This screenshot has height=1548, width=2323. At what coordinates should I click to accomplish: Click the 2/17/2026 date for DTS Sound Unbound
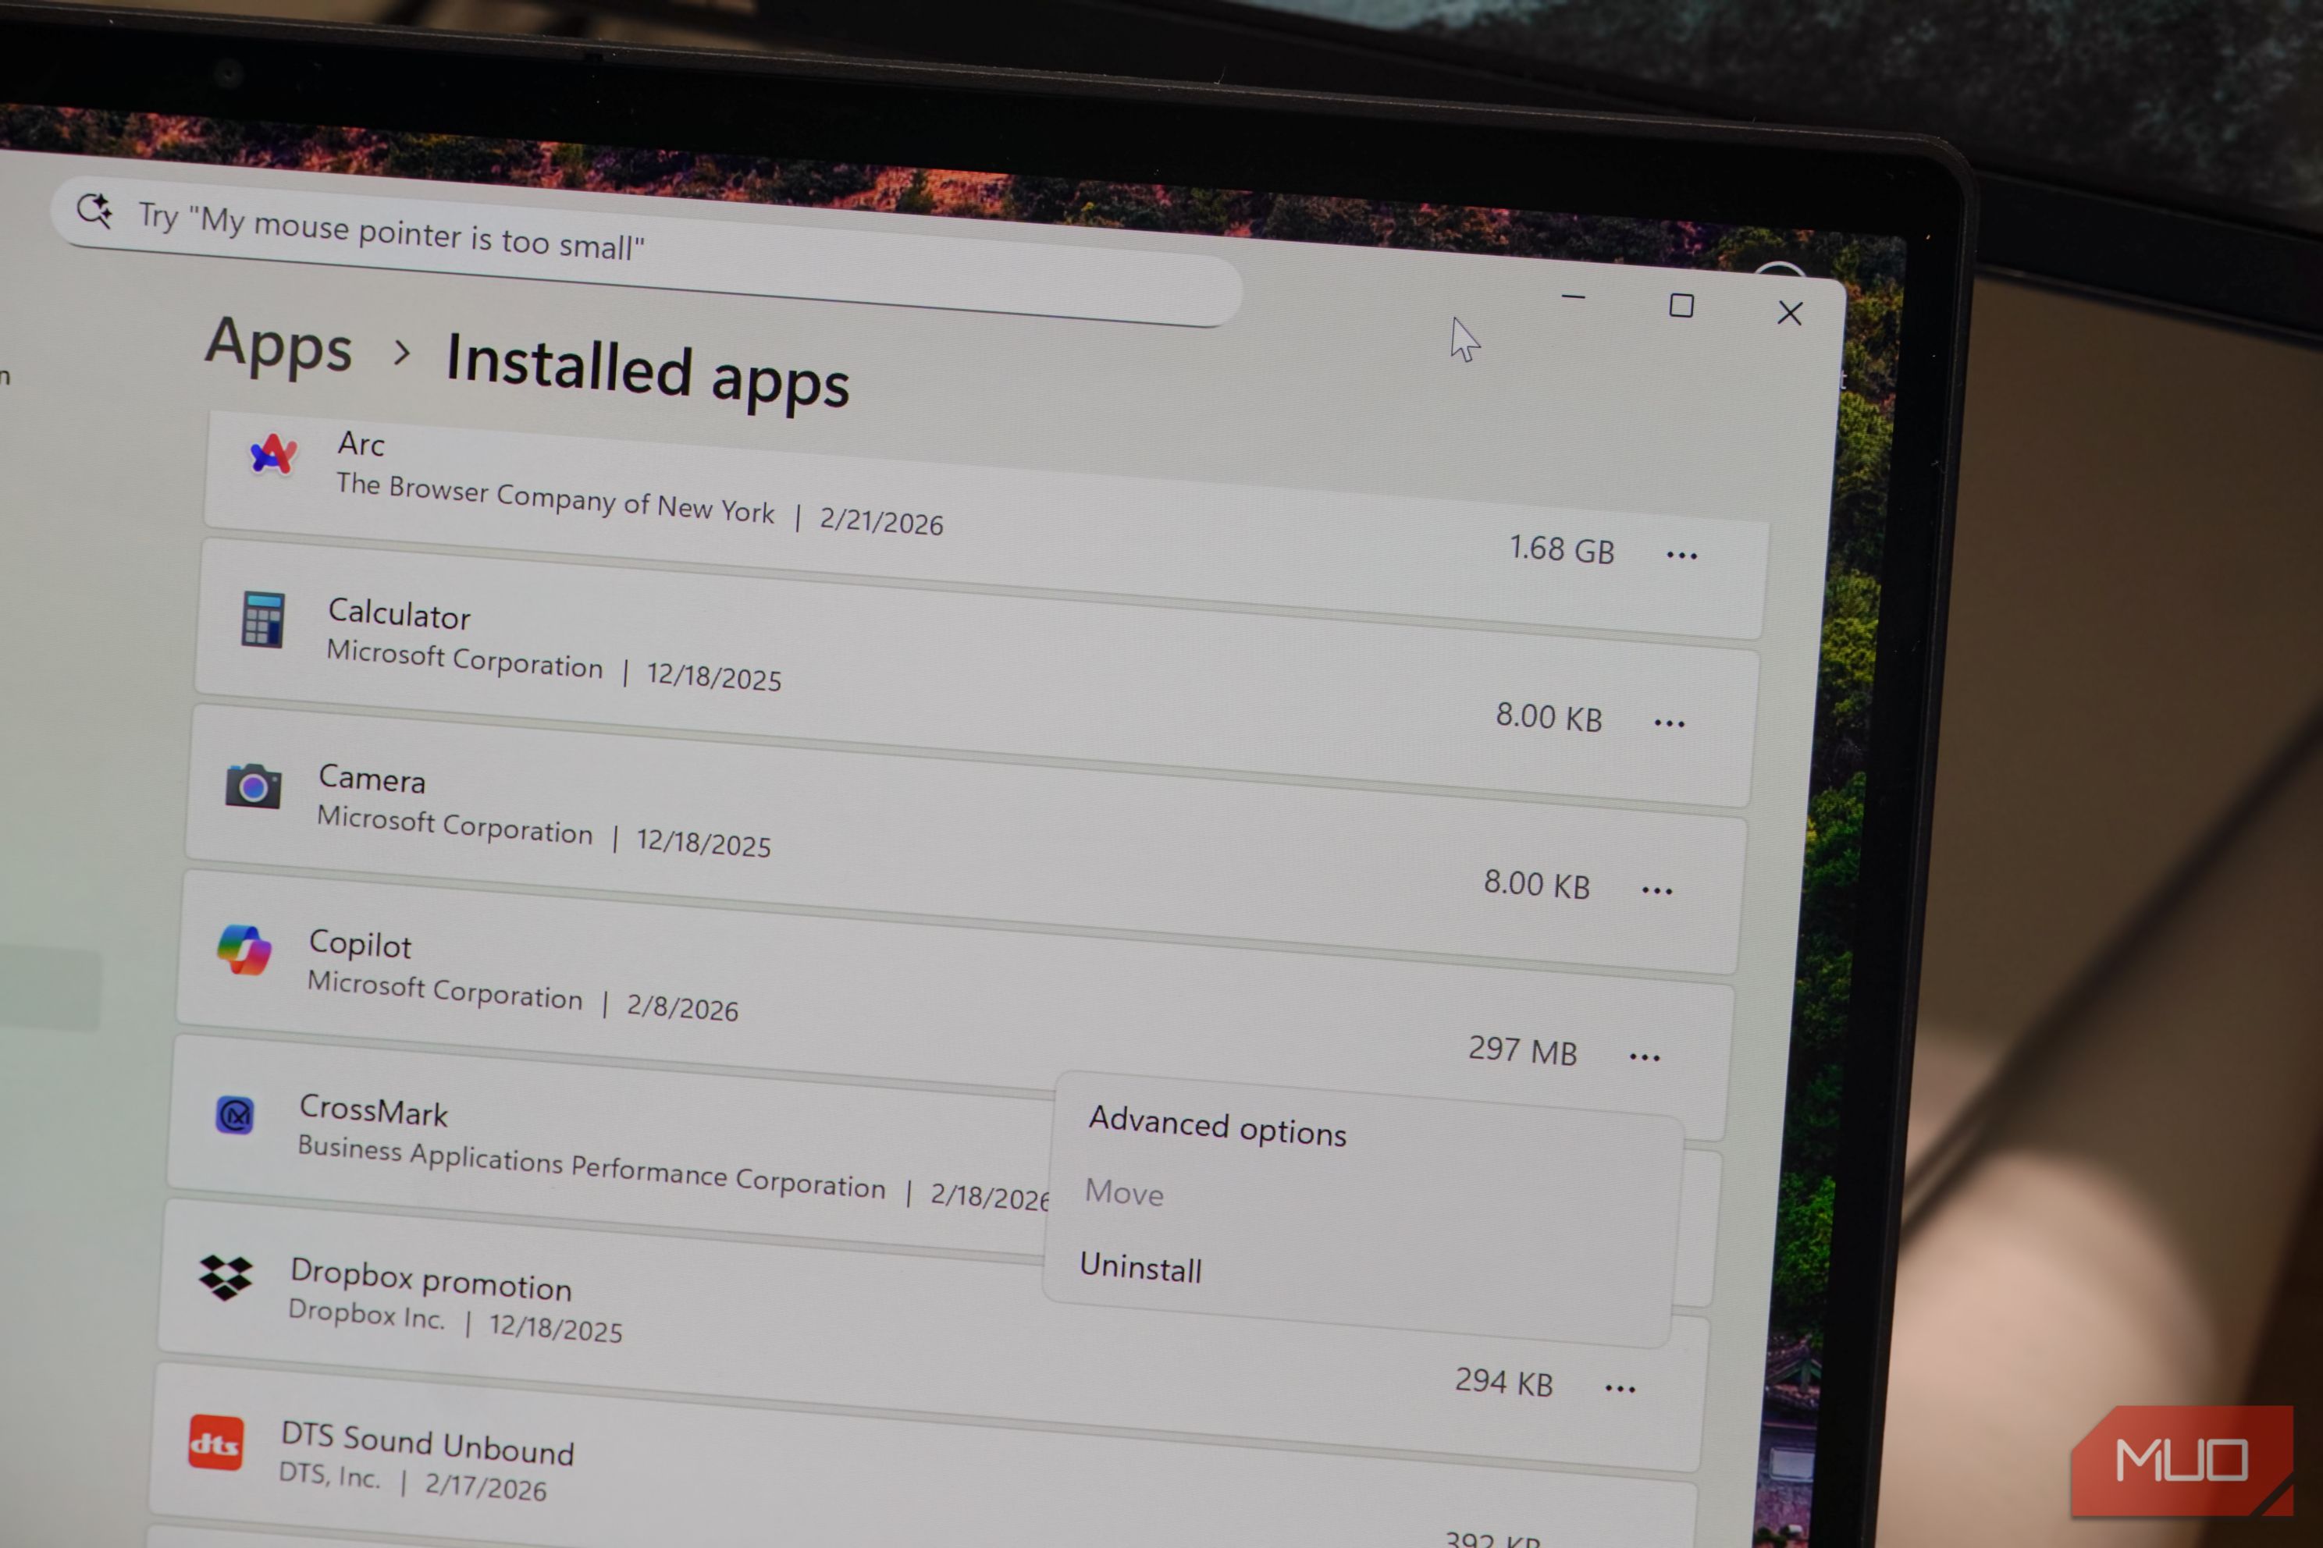[x=485, y=1487]
